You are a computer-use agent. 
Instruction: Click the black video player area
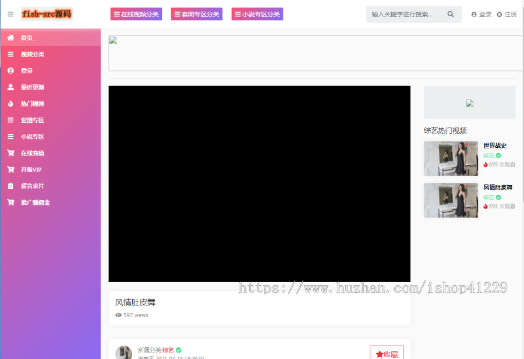259,184
